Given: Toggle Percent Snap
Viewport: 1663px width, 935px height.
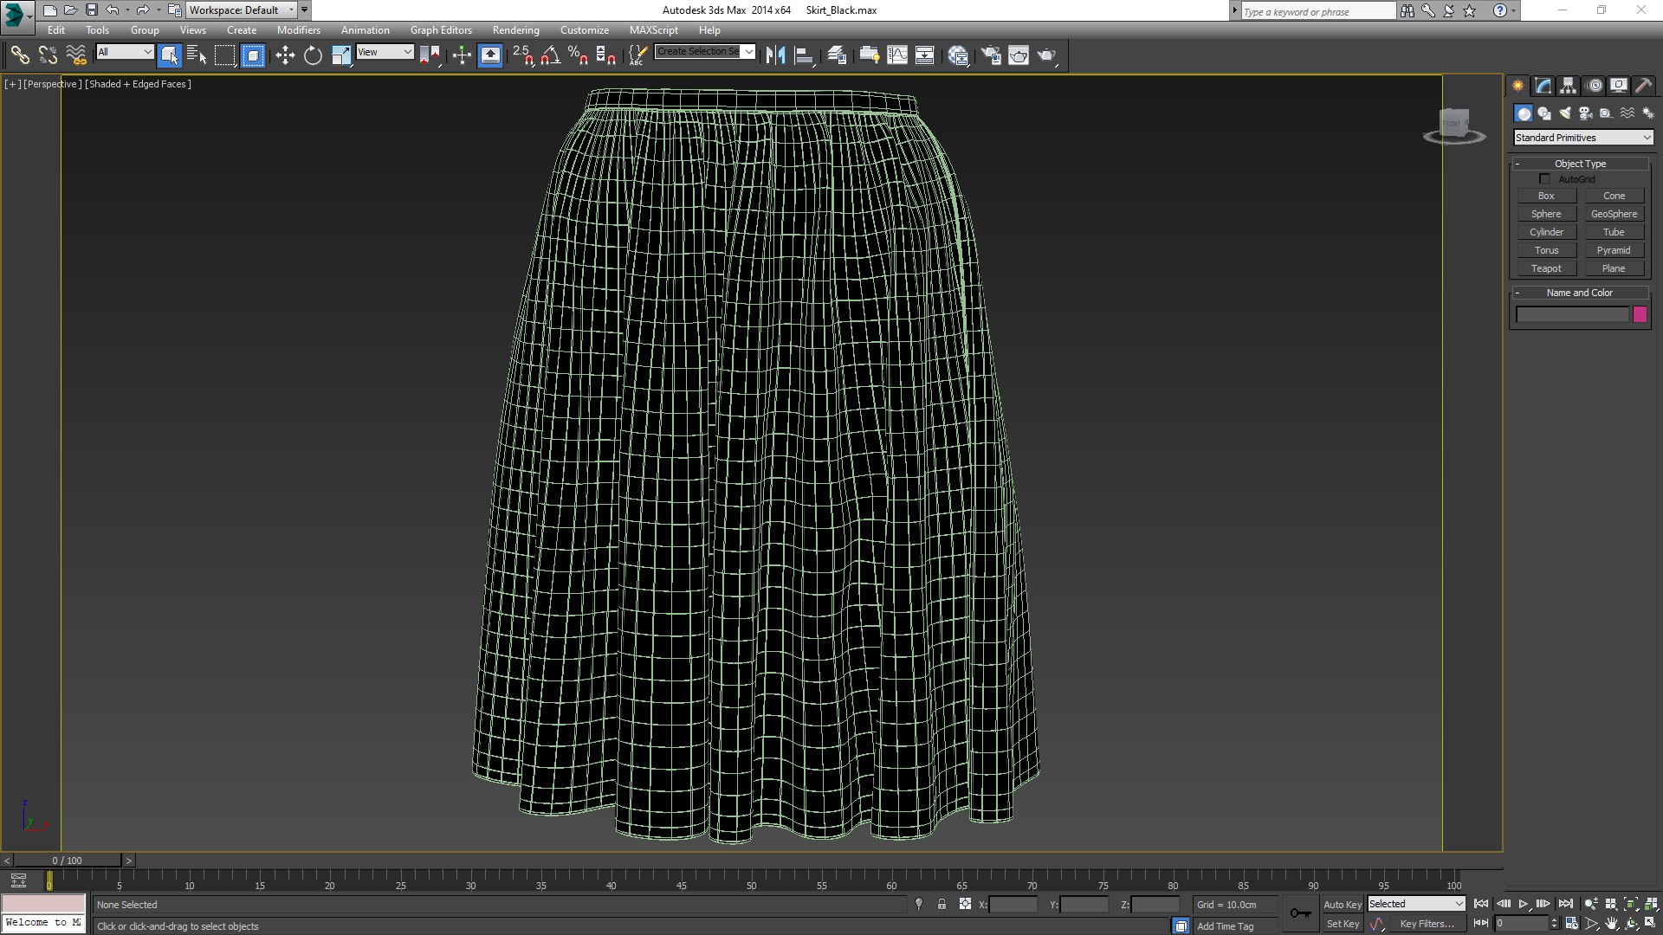Looking at the screenshot, I should (578, 55).
